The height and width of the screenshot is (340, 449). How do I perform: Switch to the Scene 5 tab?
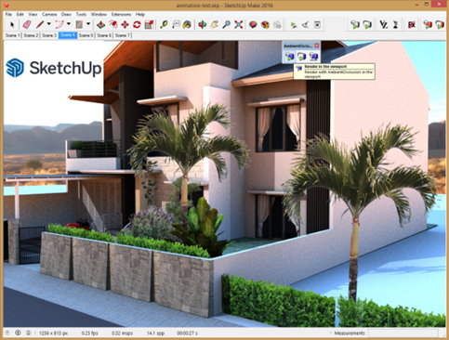(86, 35)
